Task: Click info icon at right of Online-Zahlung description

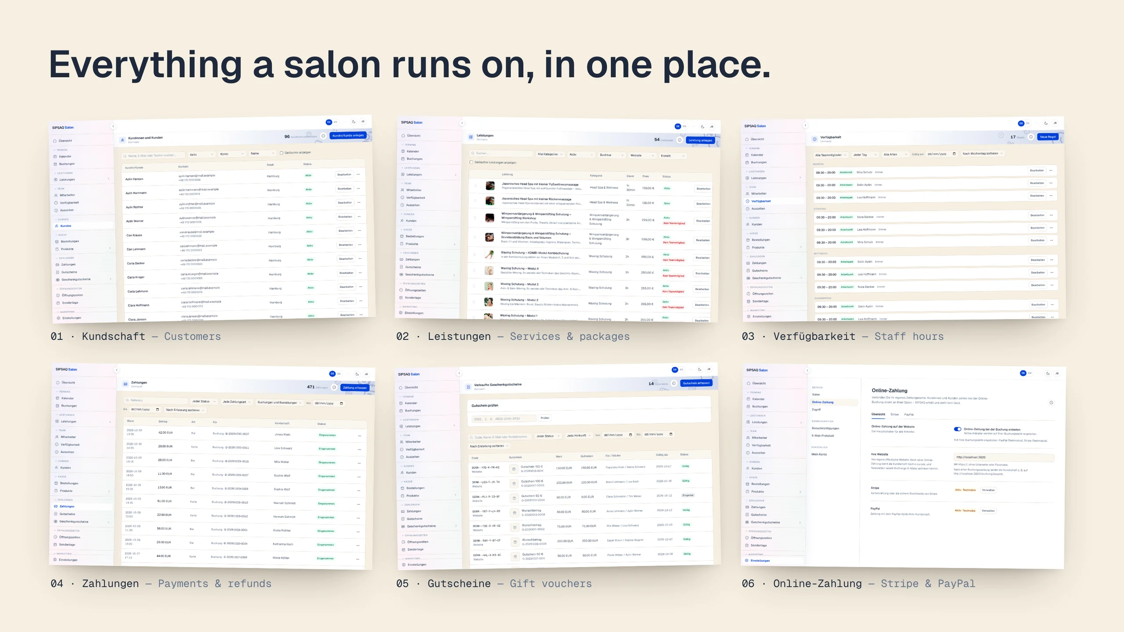Action: pyautogui.click(x=1051, y=402)
